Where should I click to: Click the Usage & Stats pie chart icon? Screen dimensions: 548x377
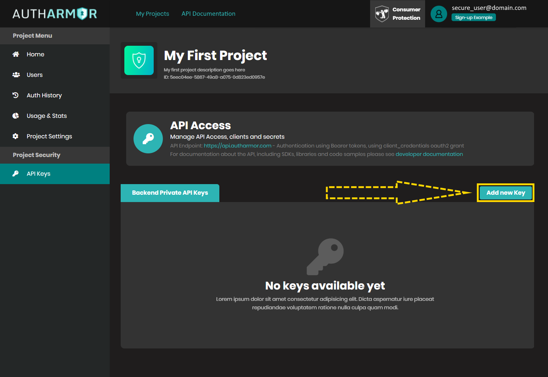tap(15, 116)
